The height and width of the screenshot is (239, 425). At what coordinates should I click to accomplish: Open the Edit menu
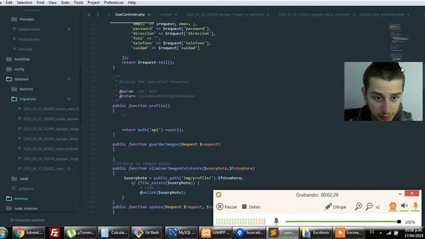coord(9,3)
